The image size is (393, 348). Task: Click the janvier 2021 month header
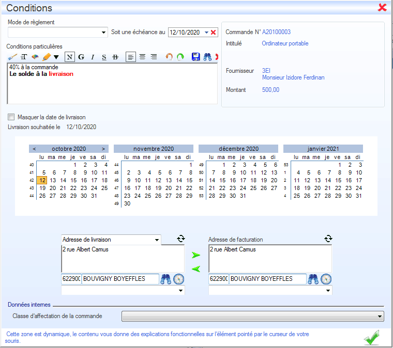pyautogui.click(x=323, y=149)
